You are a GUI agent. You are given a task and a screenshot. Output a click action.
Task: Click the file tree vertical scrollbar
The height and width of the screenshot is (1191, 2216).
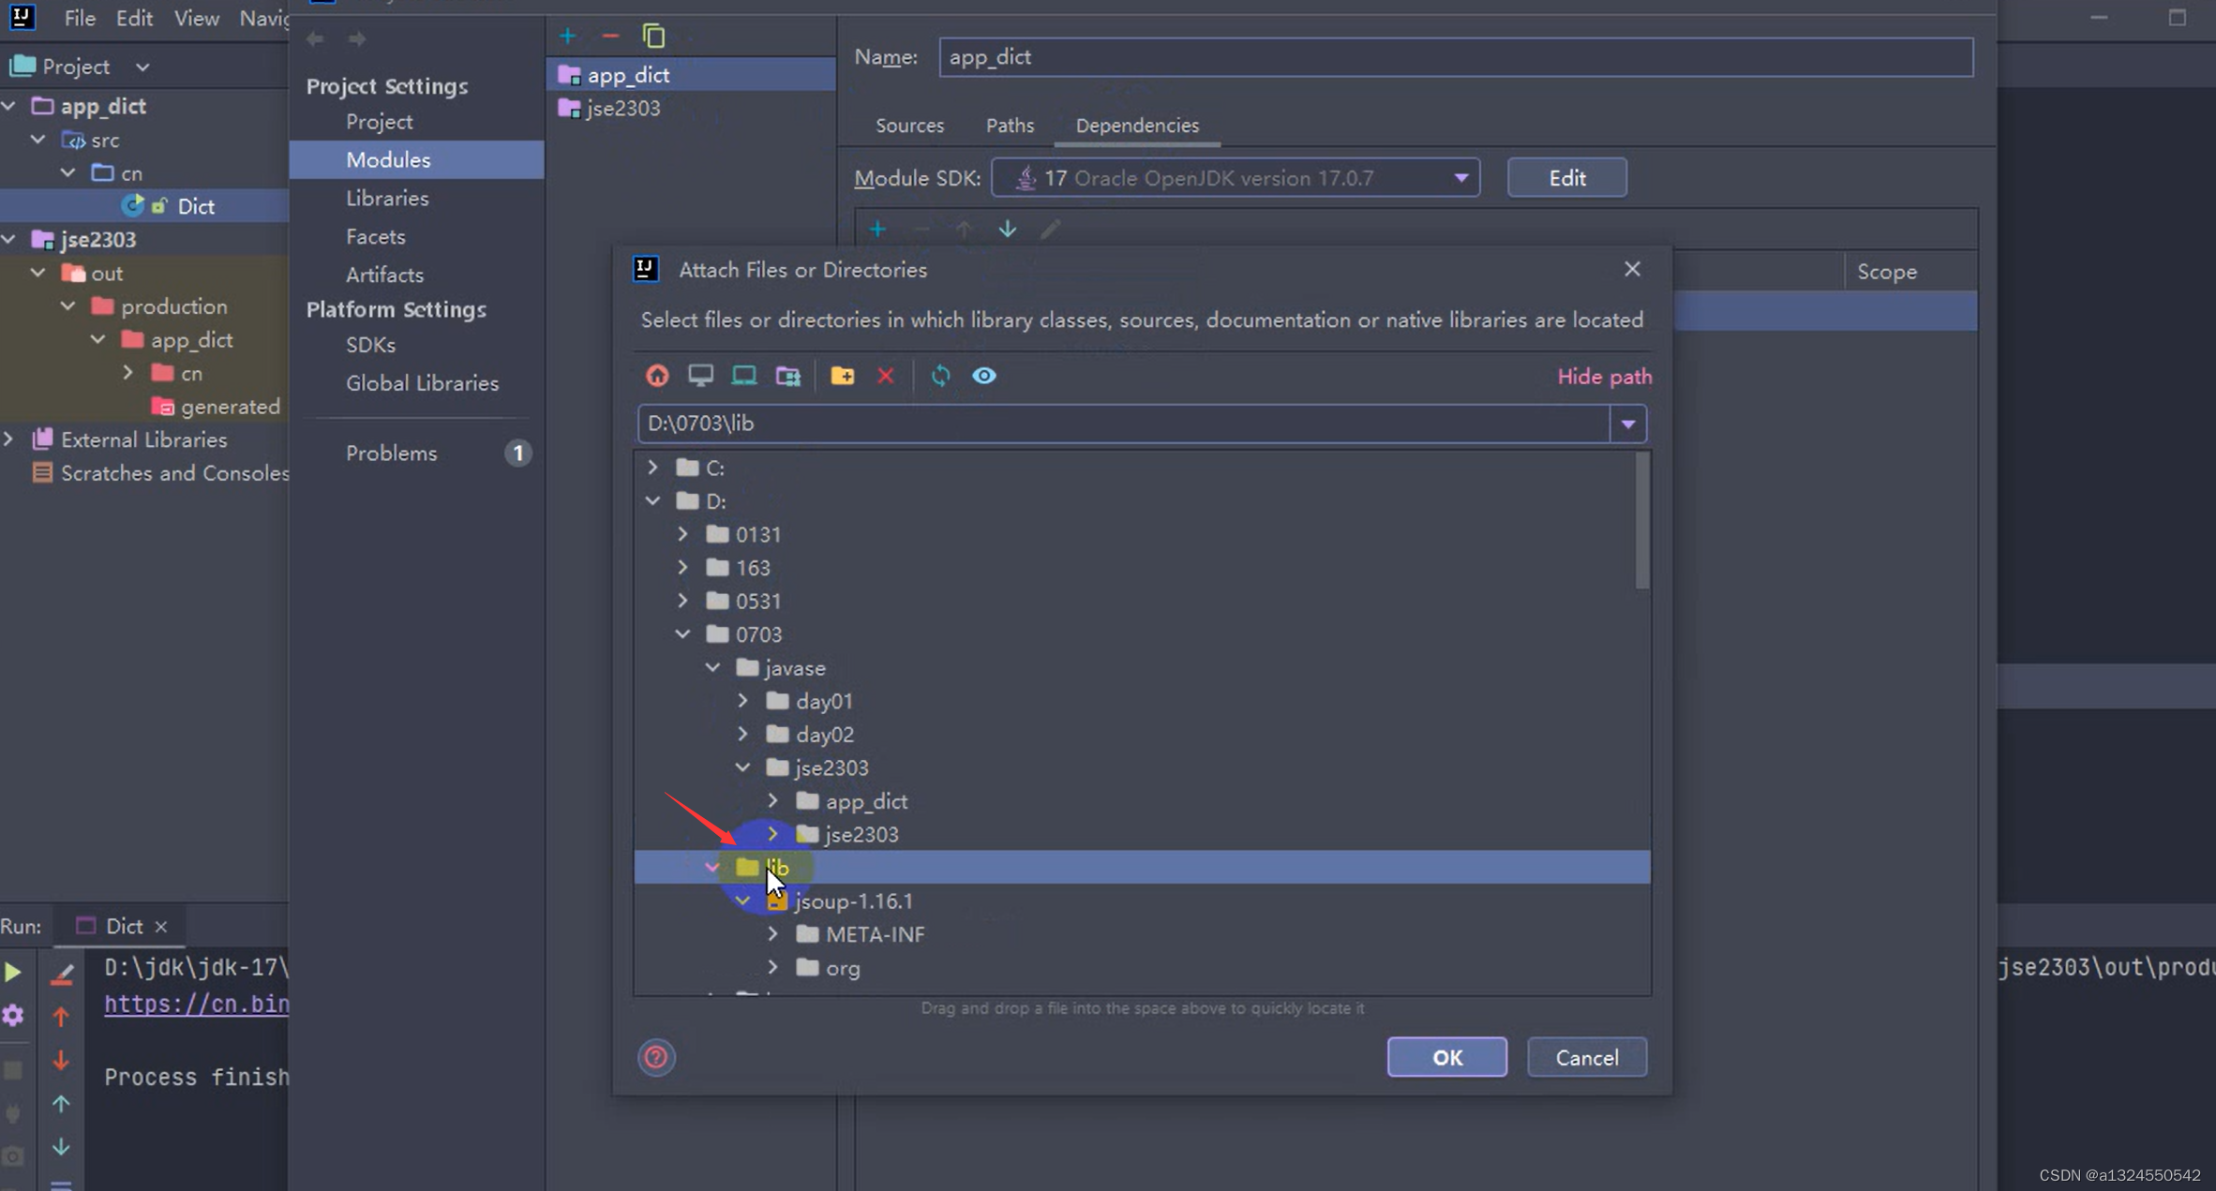click(1641, 522)
